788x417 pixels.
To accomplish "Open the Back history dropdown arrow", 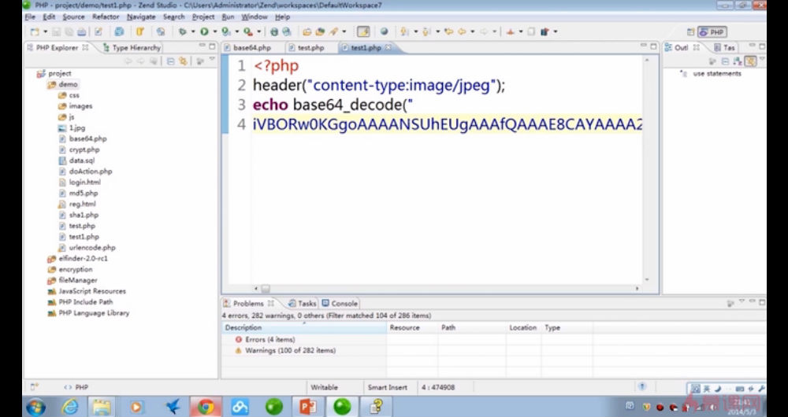I will click(472, 31).
